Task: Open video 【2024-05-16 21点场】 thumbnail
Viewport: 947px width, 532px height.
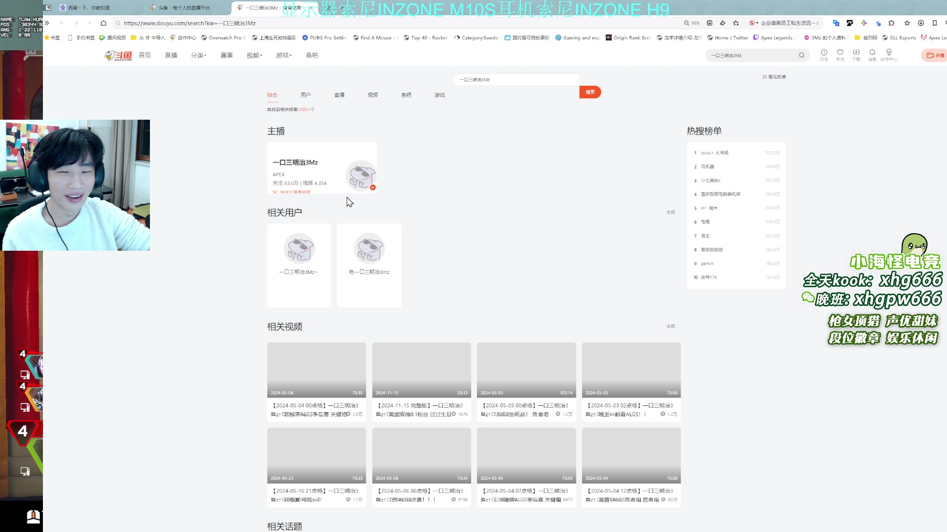Action: (317, 455)
